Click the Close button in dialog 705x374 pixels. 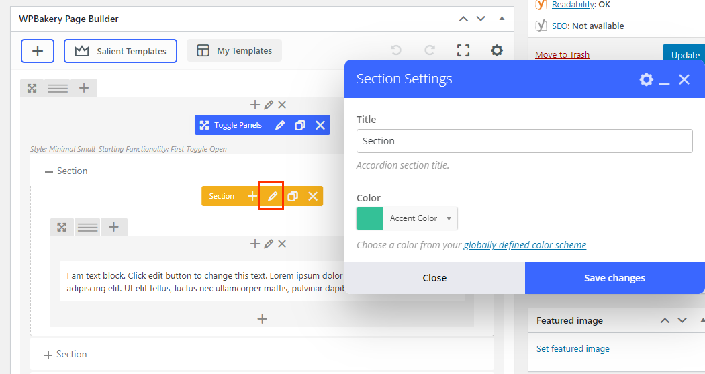435,278
